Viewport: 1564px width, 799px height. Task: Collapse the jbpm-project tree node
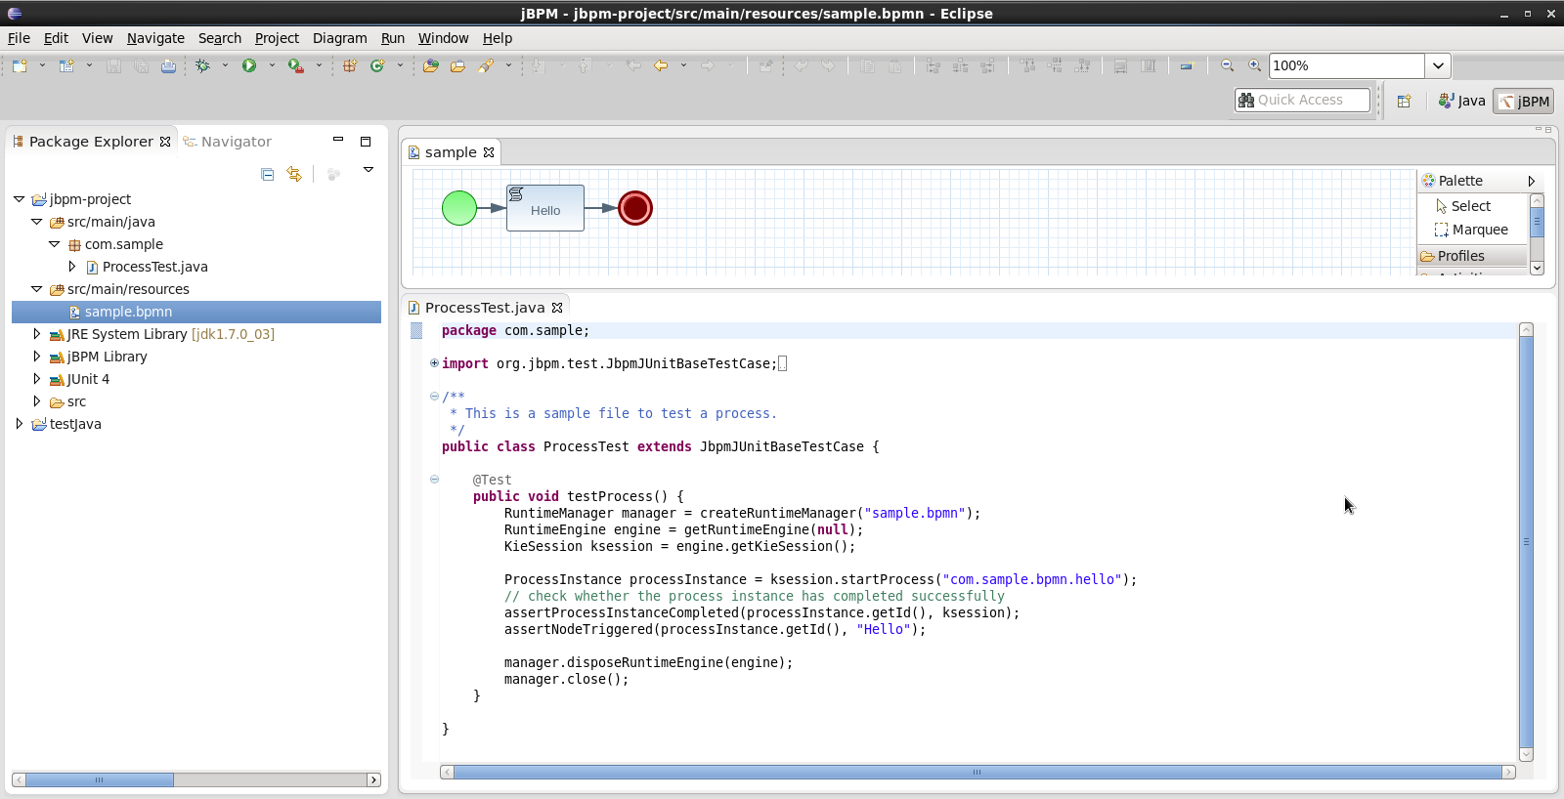pyautogui.click(x=20, y=199)
